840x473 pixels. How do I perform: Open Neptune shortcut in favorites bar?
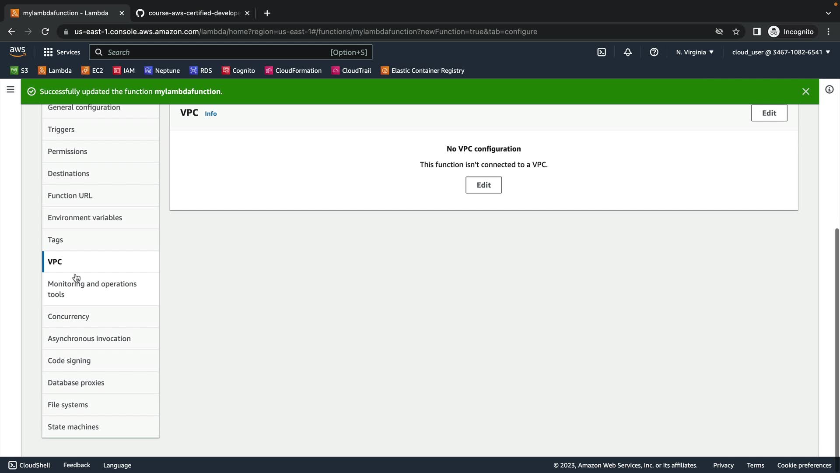click(x=162, y=71)
